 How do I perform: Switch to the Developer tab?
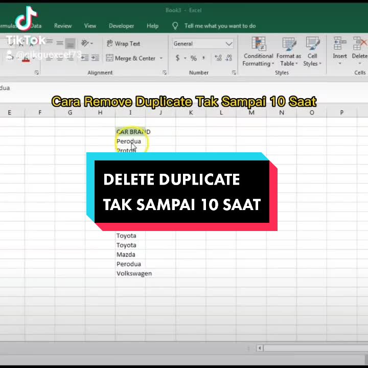click(x=121, y=26)
